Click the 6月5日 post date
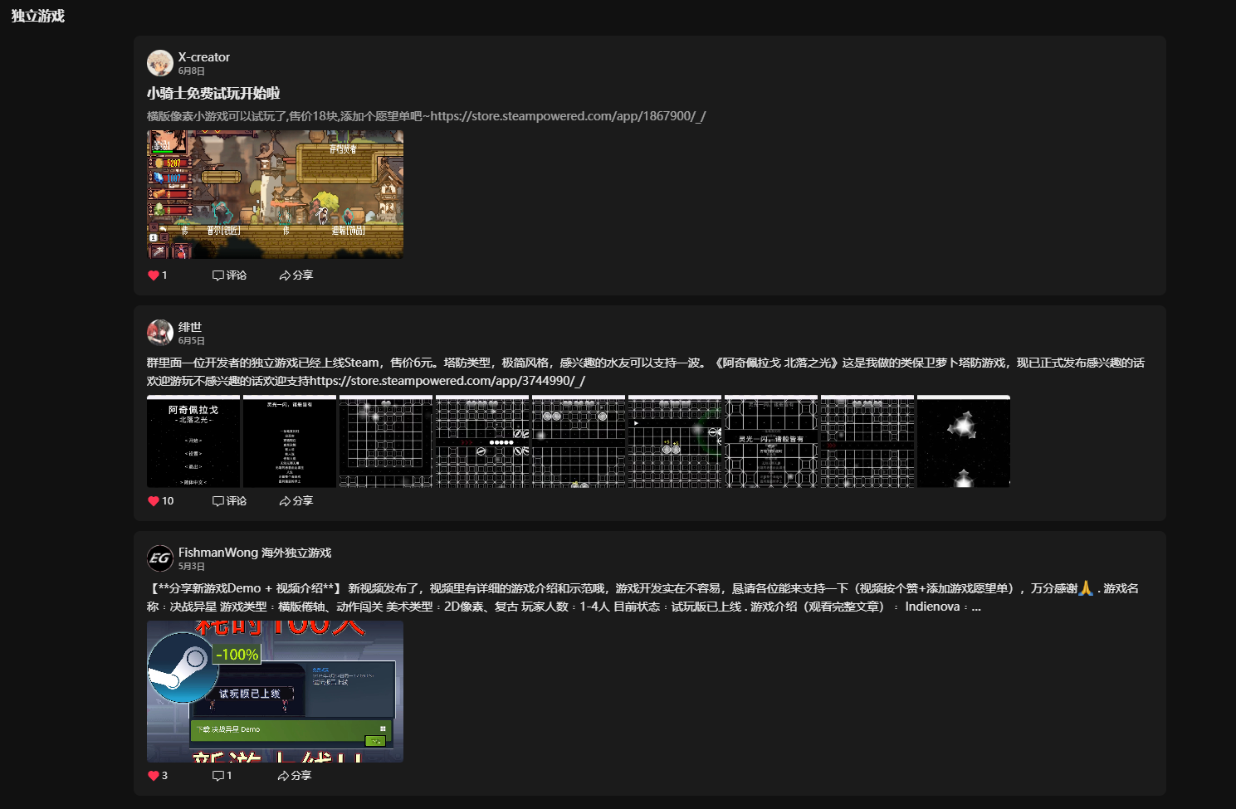This screenshot has width=1236, height=809. pyautogui.click(x=192, y=341)
